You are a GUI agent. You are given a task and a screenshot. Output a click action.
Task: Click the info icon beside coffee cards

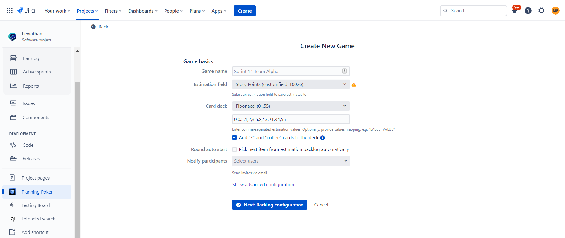coord(322,138)
